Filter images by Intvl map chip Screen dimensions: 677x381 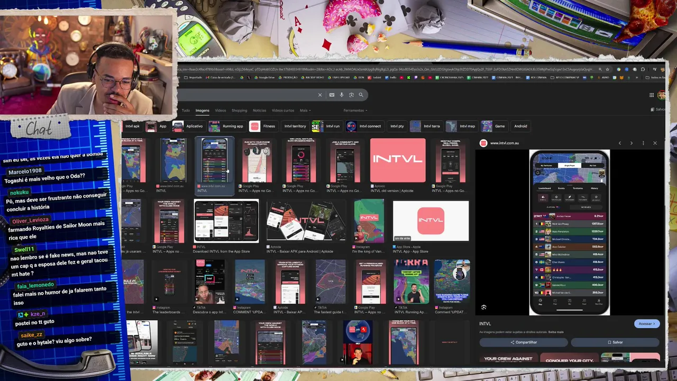pyautogui.click(x=461, y=126)
